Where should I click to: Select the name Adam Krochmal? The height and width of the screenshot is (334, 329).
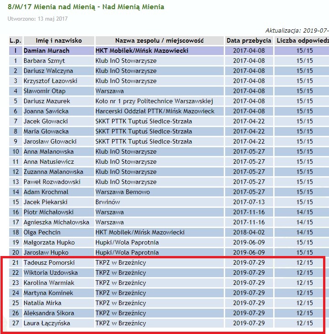pos(46,192)
